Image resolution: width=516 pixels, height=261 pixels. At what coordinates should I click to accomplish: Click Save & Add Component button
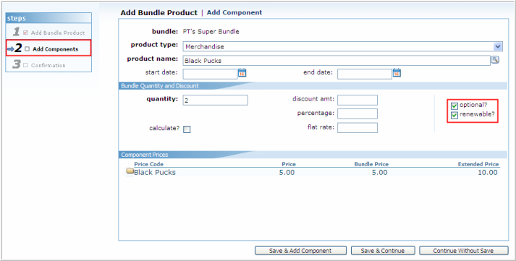coord(300,251)
